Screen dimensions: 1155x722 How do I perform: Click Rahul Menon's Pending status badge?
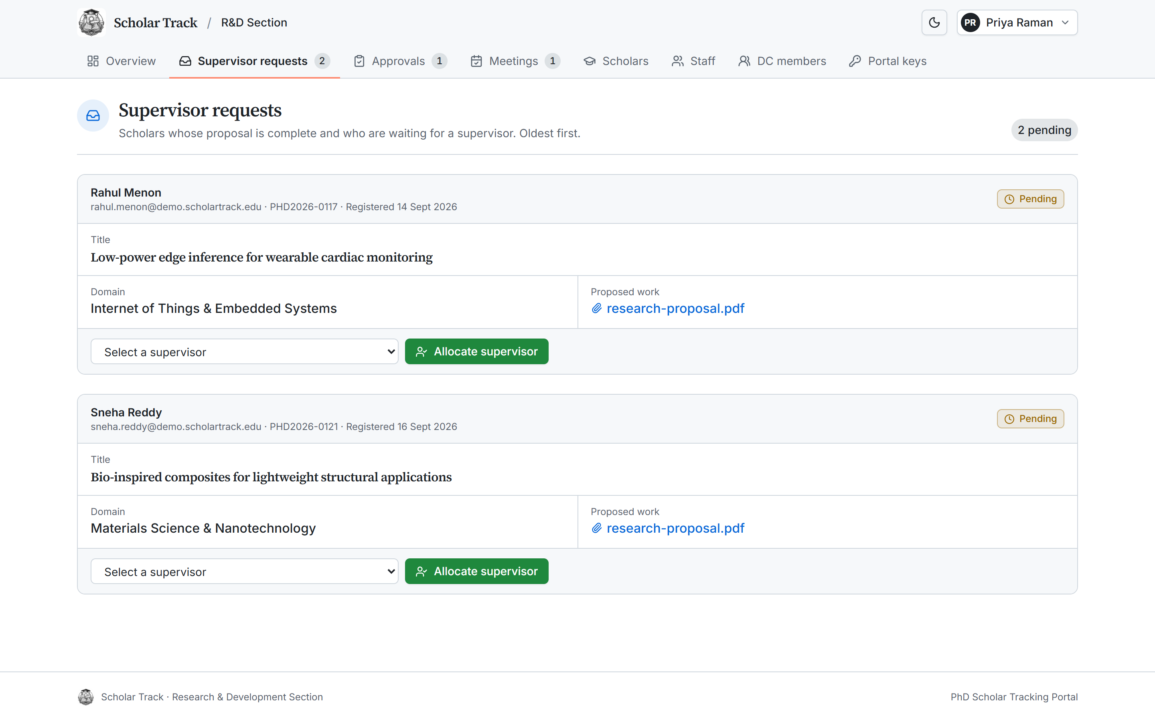coord(1030,199)
